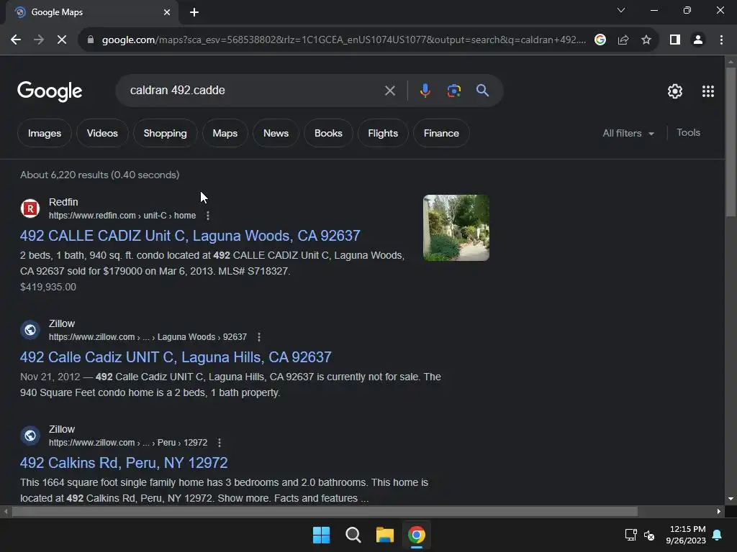Expand the All filters dropdown

(x=628, y=133)
